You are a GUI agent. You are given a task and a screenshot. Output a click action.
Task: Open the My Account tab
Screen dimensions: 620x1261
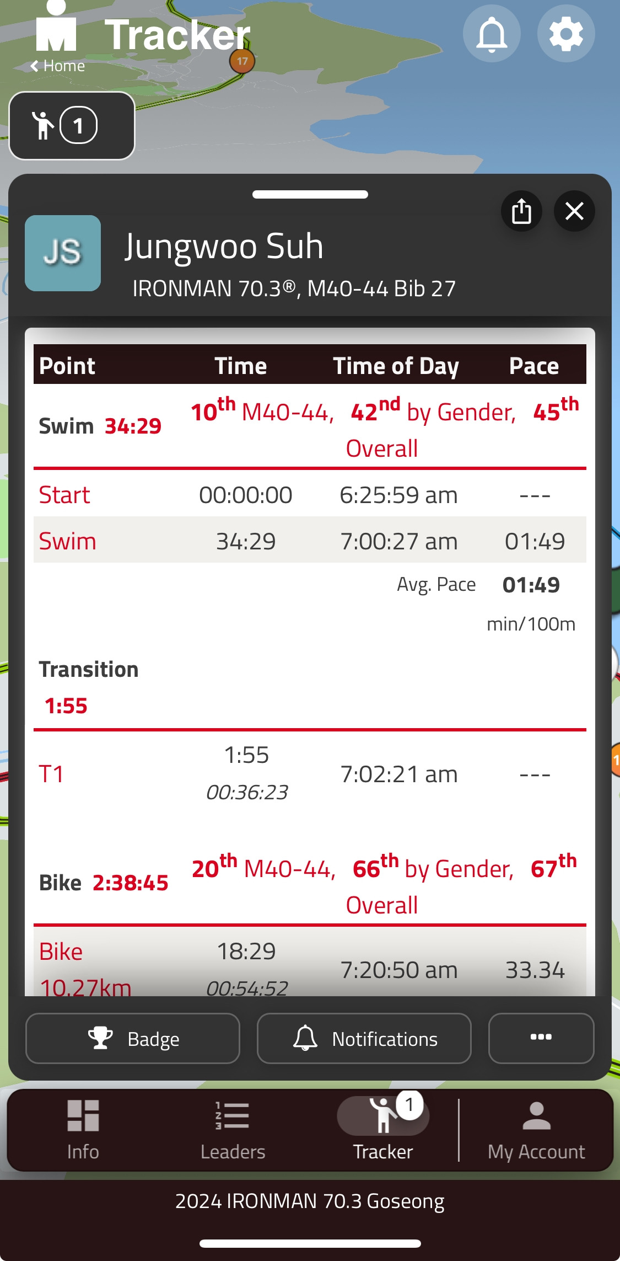[x=536, y=1130]
